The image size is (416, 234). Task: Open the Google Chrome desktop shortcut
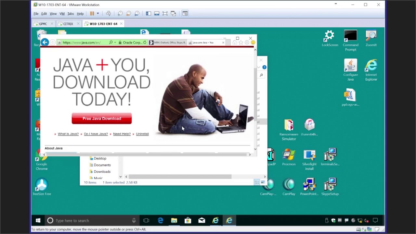pyautogui.click(x=42, y=160)
